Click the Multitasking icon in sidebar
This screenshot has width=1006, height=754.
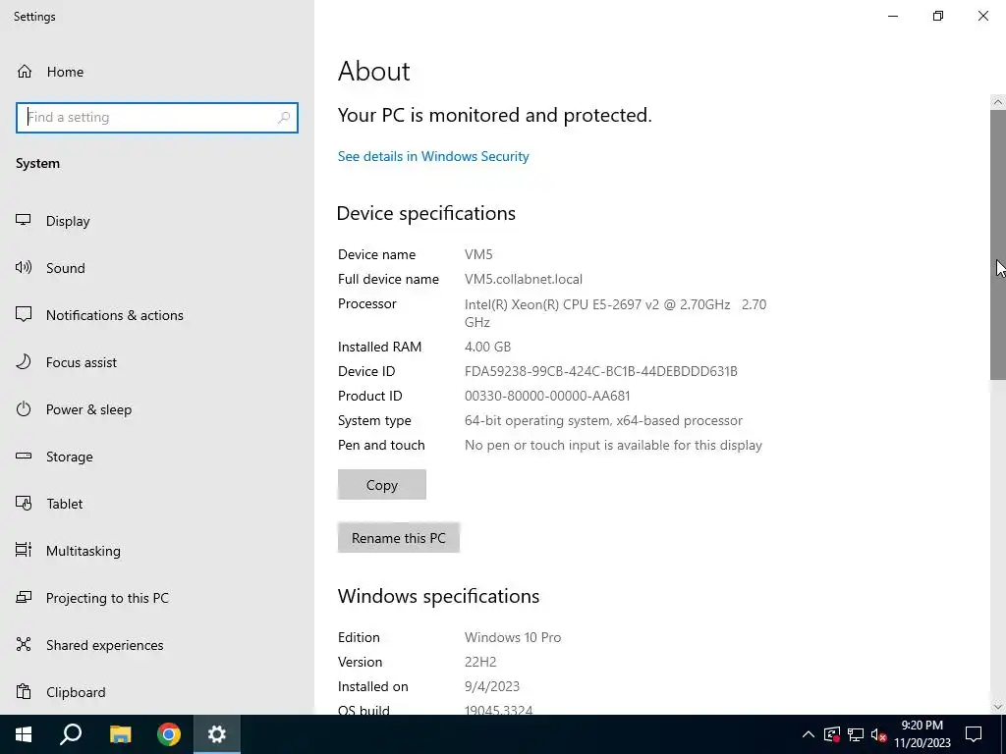pos(24,550)
